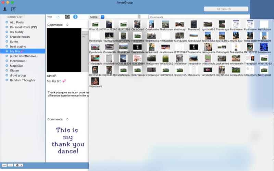Click the Search field
This screenshot has height=171, width=274.
click(x=226, y=9)
